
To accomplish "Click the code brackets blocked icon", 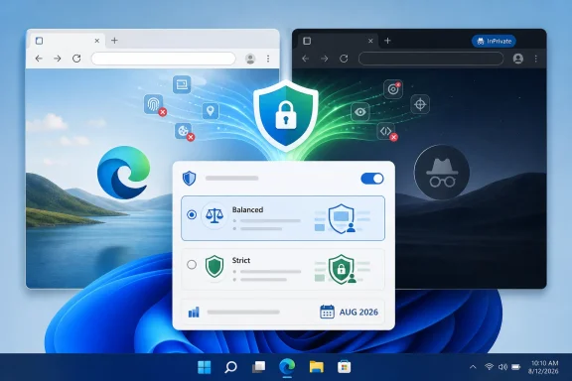I will click(386, 131).
